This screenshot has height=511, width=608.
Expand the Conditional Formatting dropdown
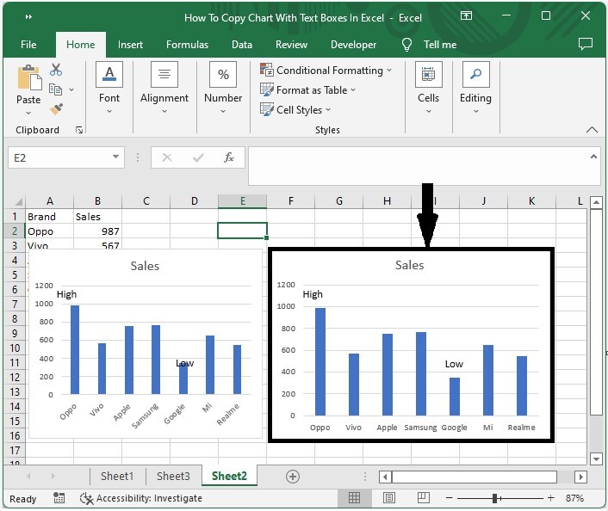[326, 71]
